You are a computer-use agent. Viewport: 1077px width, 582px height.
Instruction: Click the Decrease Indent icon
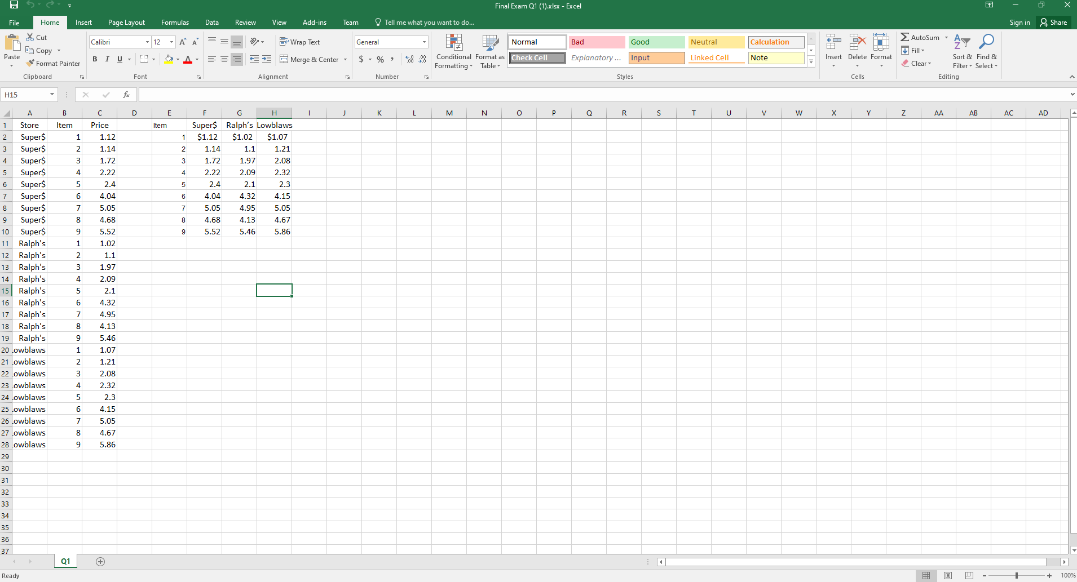click(254, 59)
